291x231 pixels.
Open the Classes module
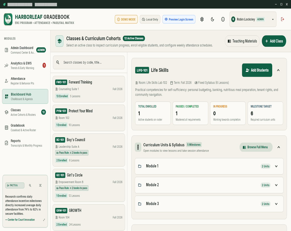pos(25,112)
